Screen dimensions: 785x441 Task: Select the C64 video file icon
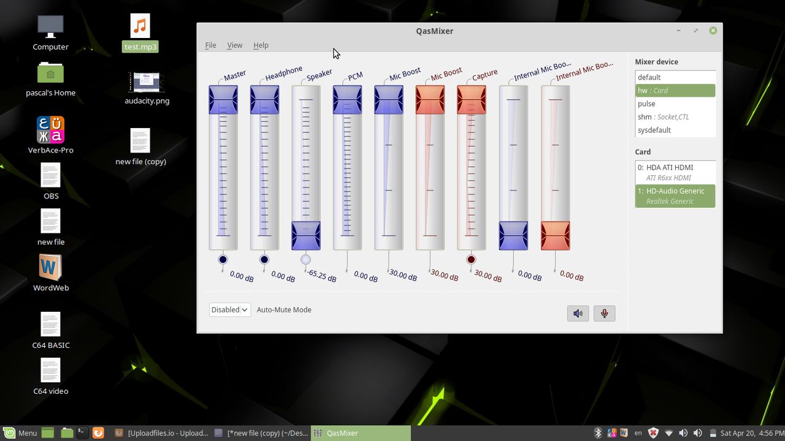[x=51, y=377]
